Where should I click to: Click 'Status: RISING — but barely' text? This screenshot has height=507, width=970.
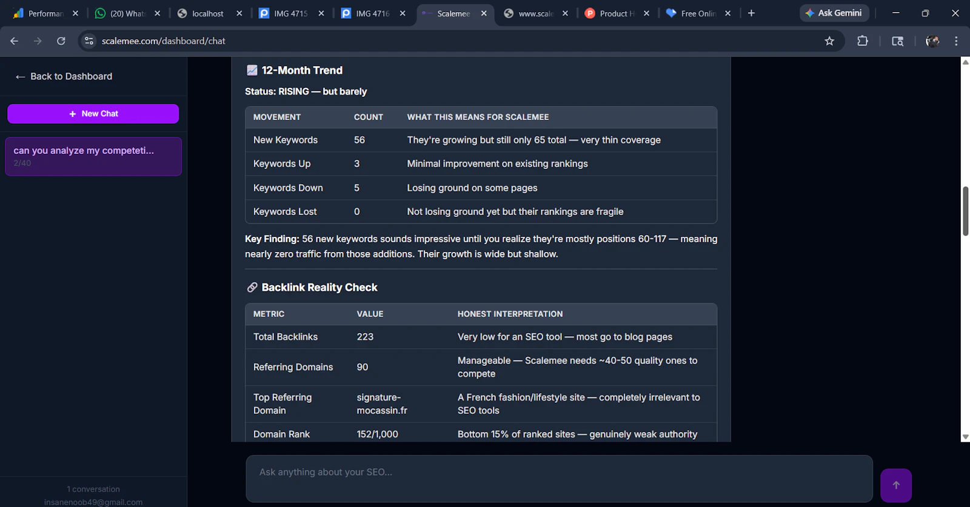tap(306, 91)
